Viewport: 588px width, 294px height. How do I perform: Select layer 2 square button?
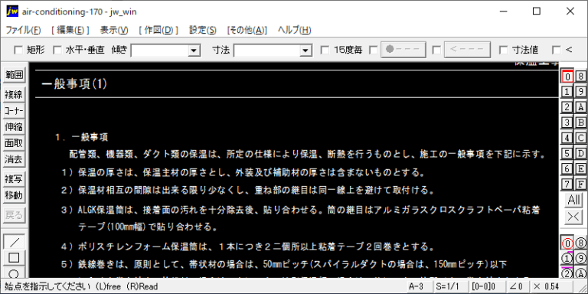[567, 107]
